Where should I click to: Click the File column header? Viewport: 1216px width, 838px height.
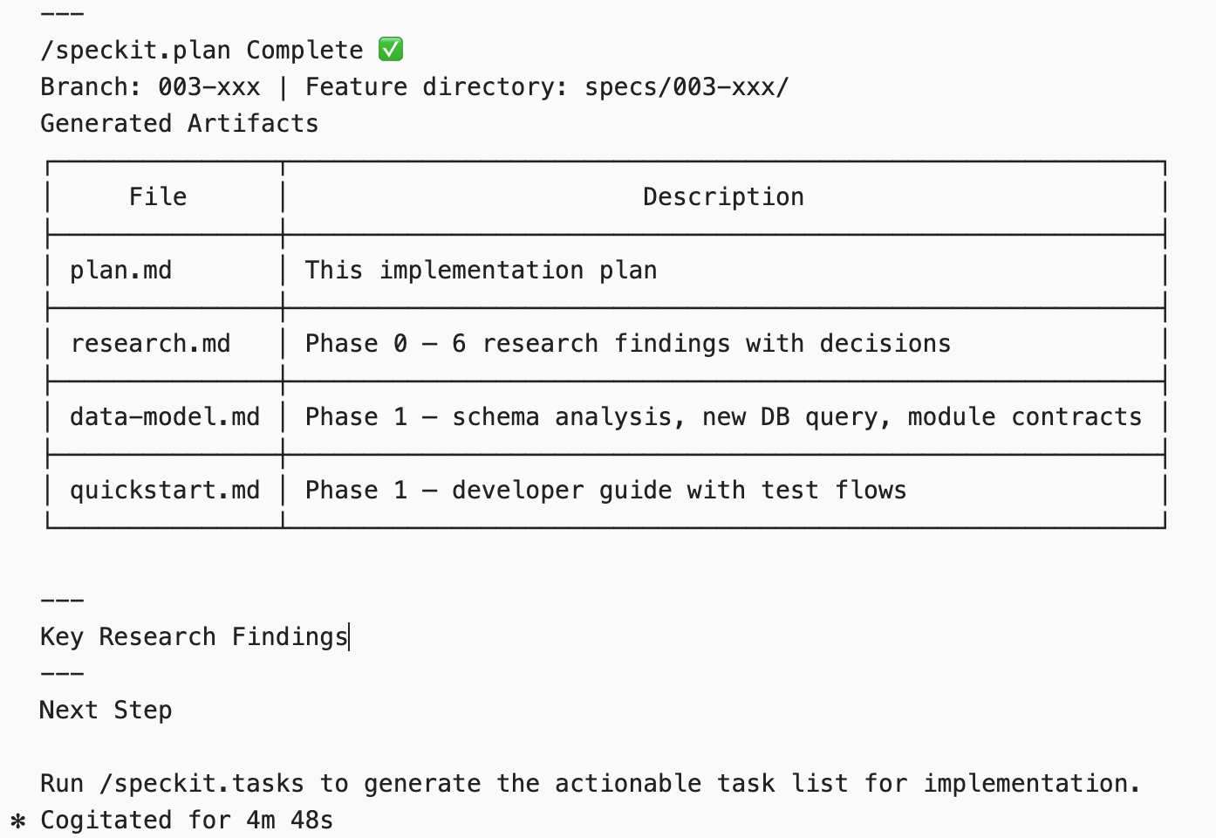[158, 197]
